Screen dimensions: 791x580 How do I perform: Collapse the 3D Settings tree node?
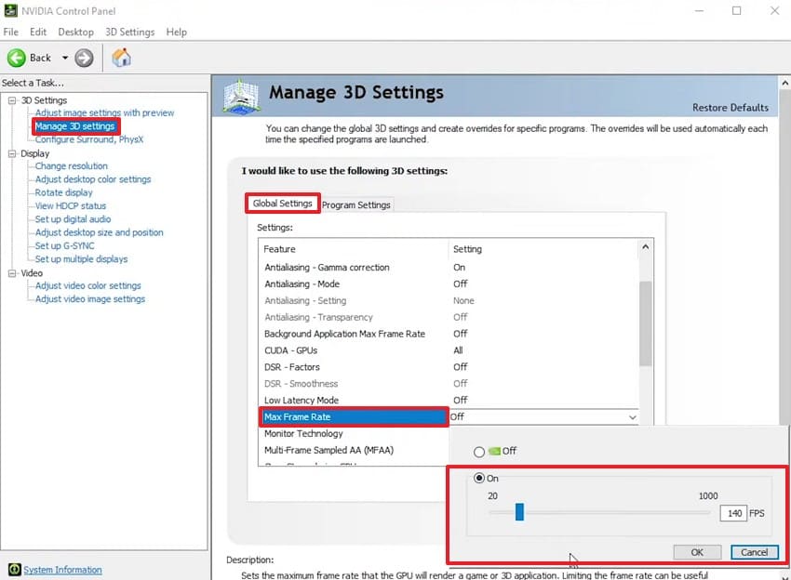(x=12, y=100)
